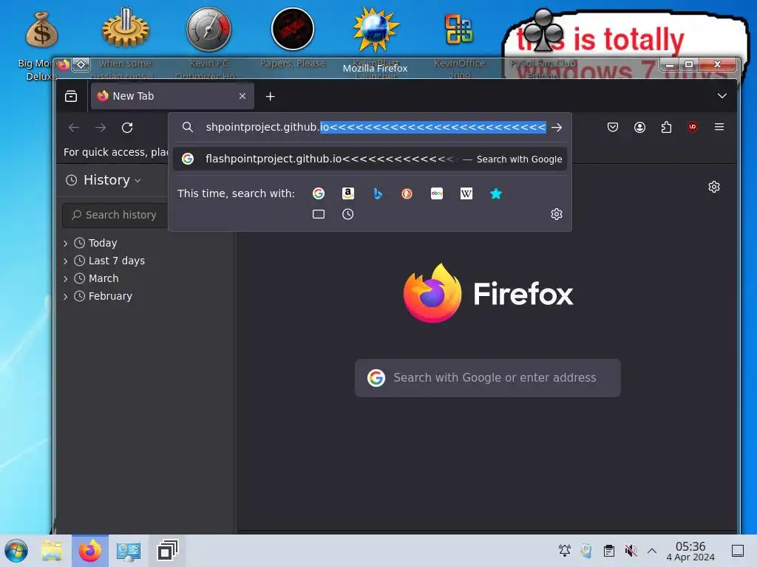Click the Go arrow in the address bar

coord(557,127)
